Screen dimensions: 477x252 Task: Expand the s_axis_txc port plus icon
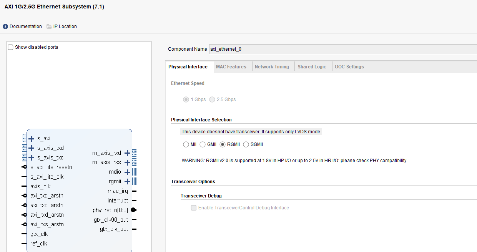coord(32,157)
